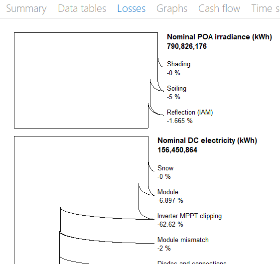Click the Module loss label

pos(168,192)
